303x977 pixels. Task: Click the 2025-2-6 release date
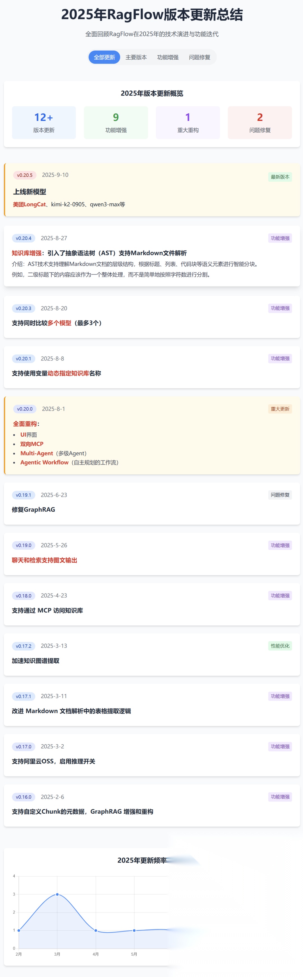[x=52, y=797]
